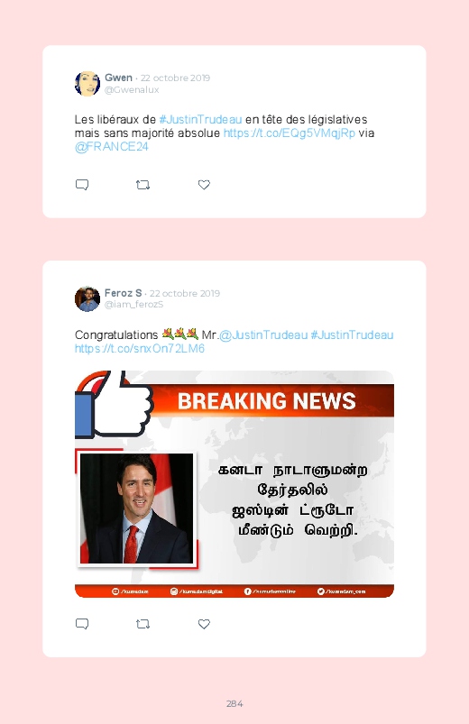Click the #JustinTrudeau hashtag in Feroz's tweet
Image resolution: width=469 pixels, height=724 pixels.
[352, 335]
